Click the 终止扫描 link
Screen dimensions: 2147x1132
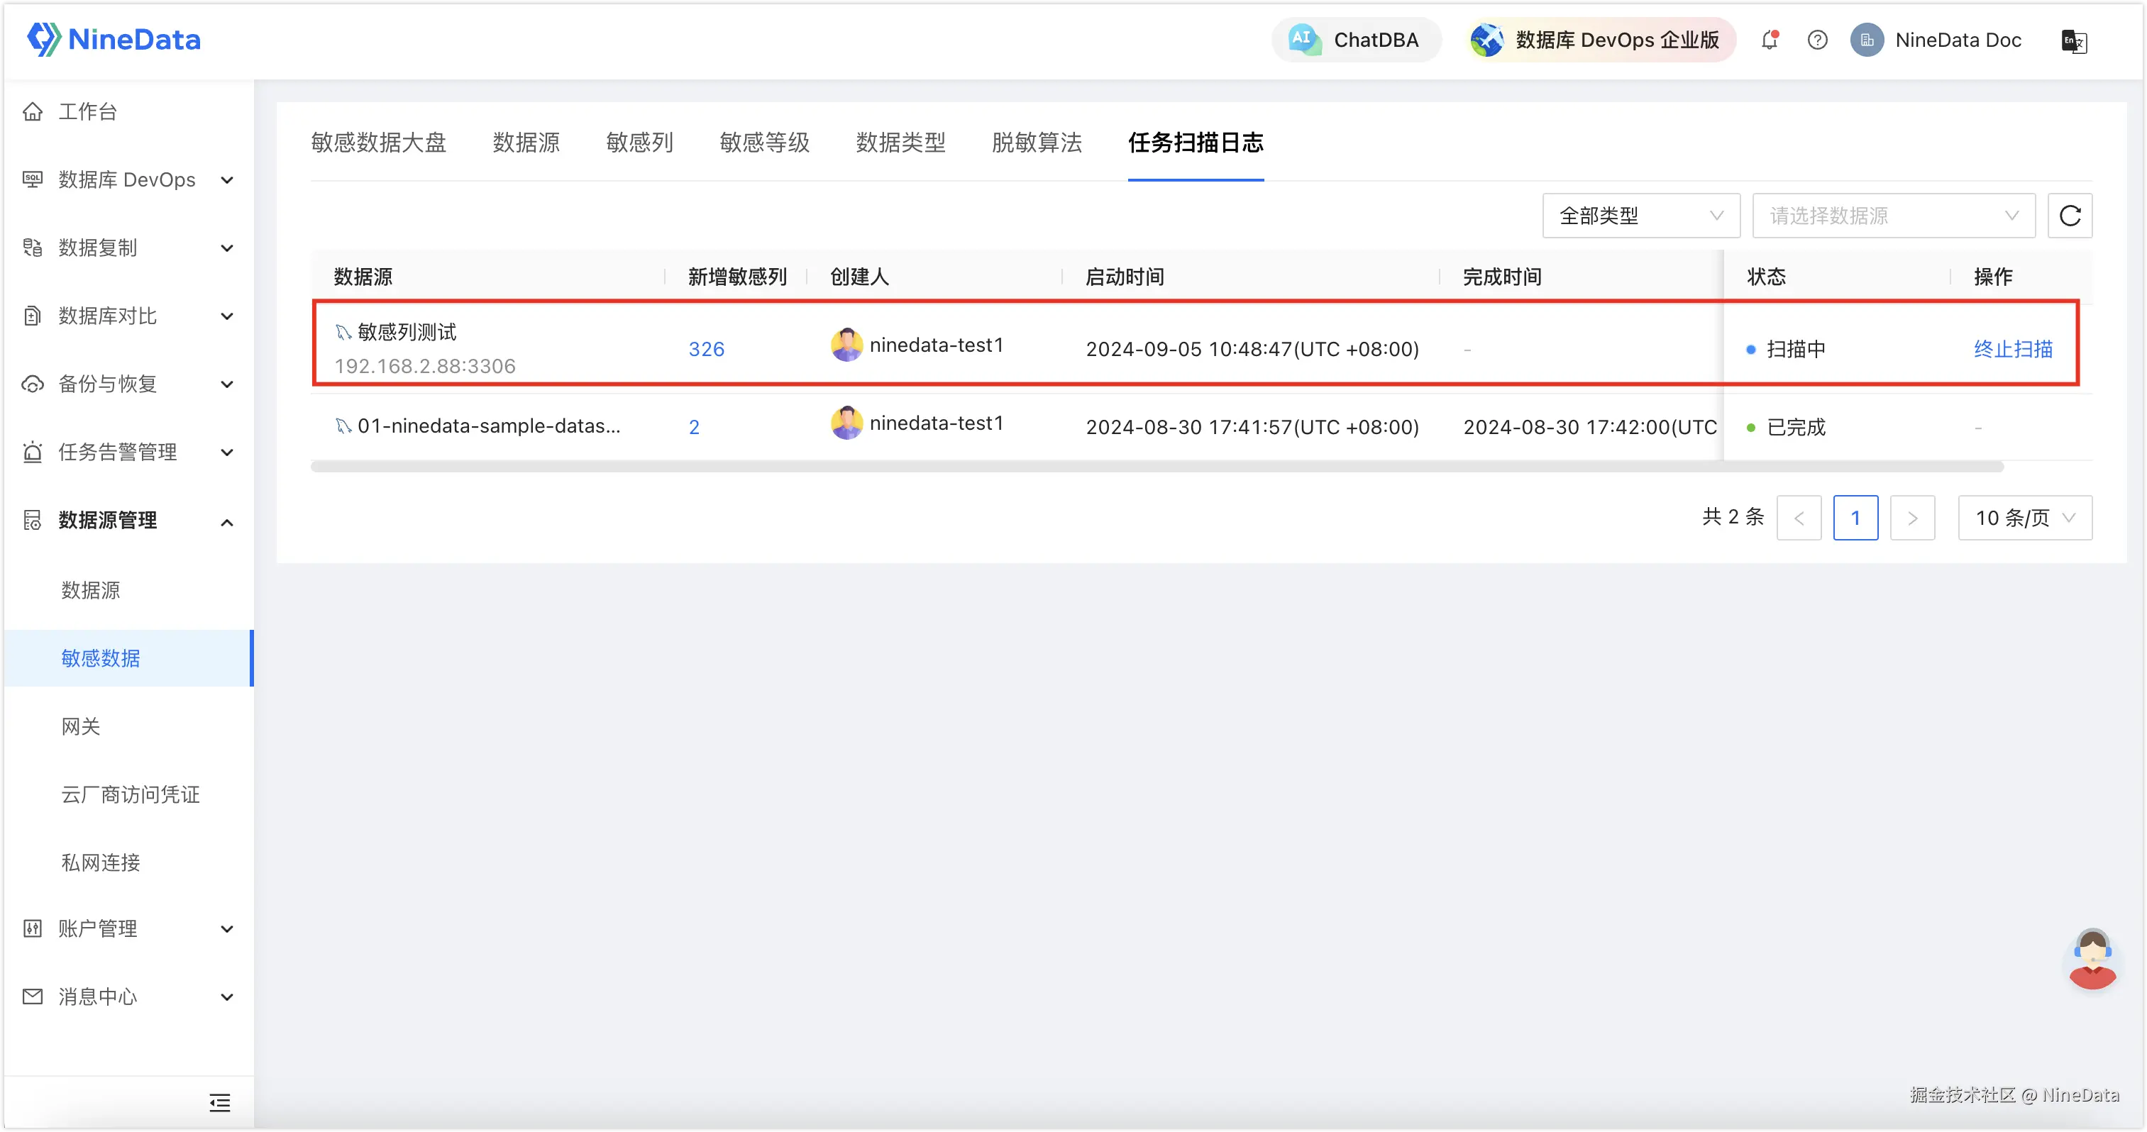pyautogui.click(x=2012, y=349)
